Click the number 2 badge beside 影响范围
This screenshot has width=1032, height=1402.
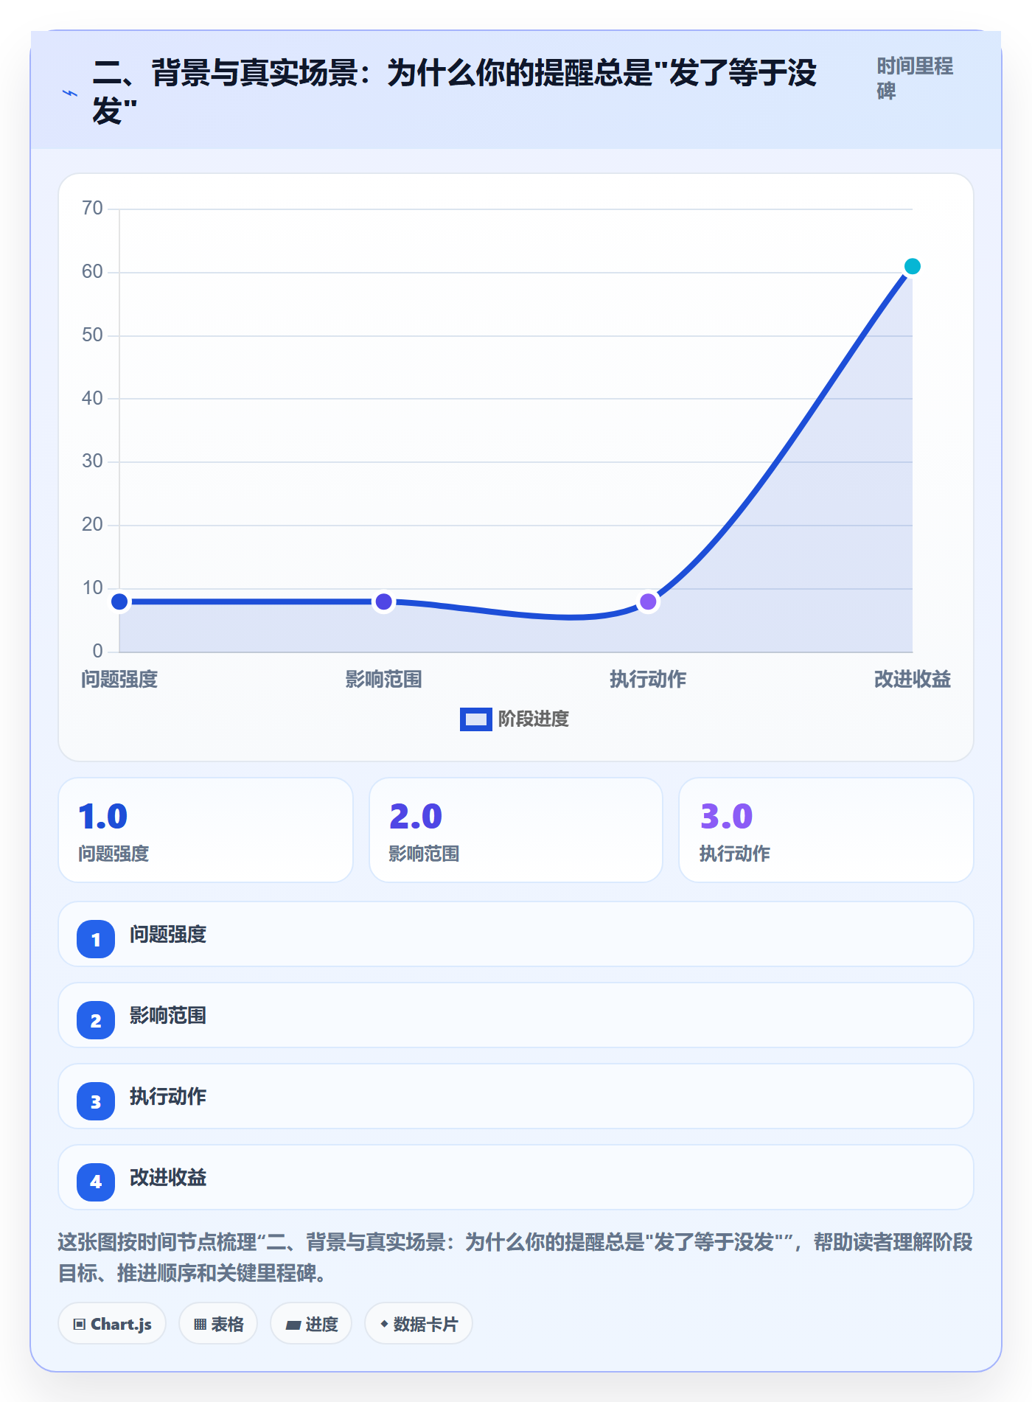click(96, 1020)
